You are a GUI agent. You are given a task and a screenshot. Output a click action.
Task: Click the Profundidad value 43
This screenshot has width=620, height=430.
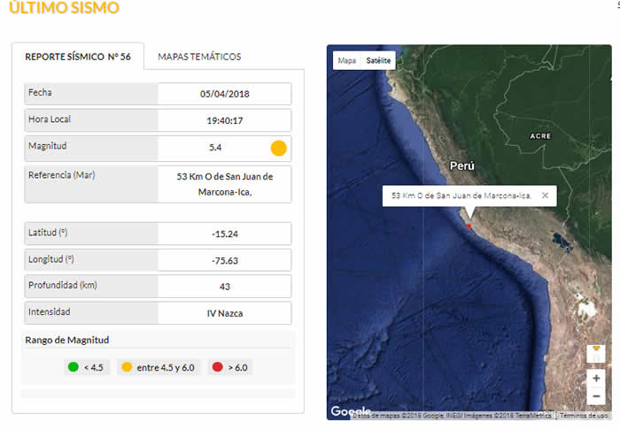(224, 286)
